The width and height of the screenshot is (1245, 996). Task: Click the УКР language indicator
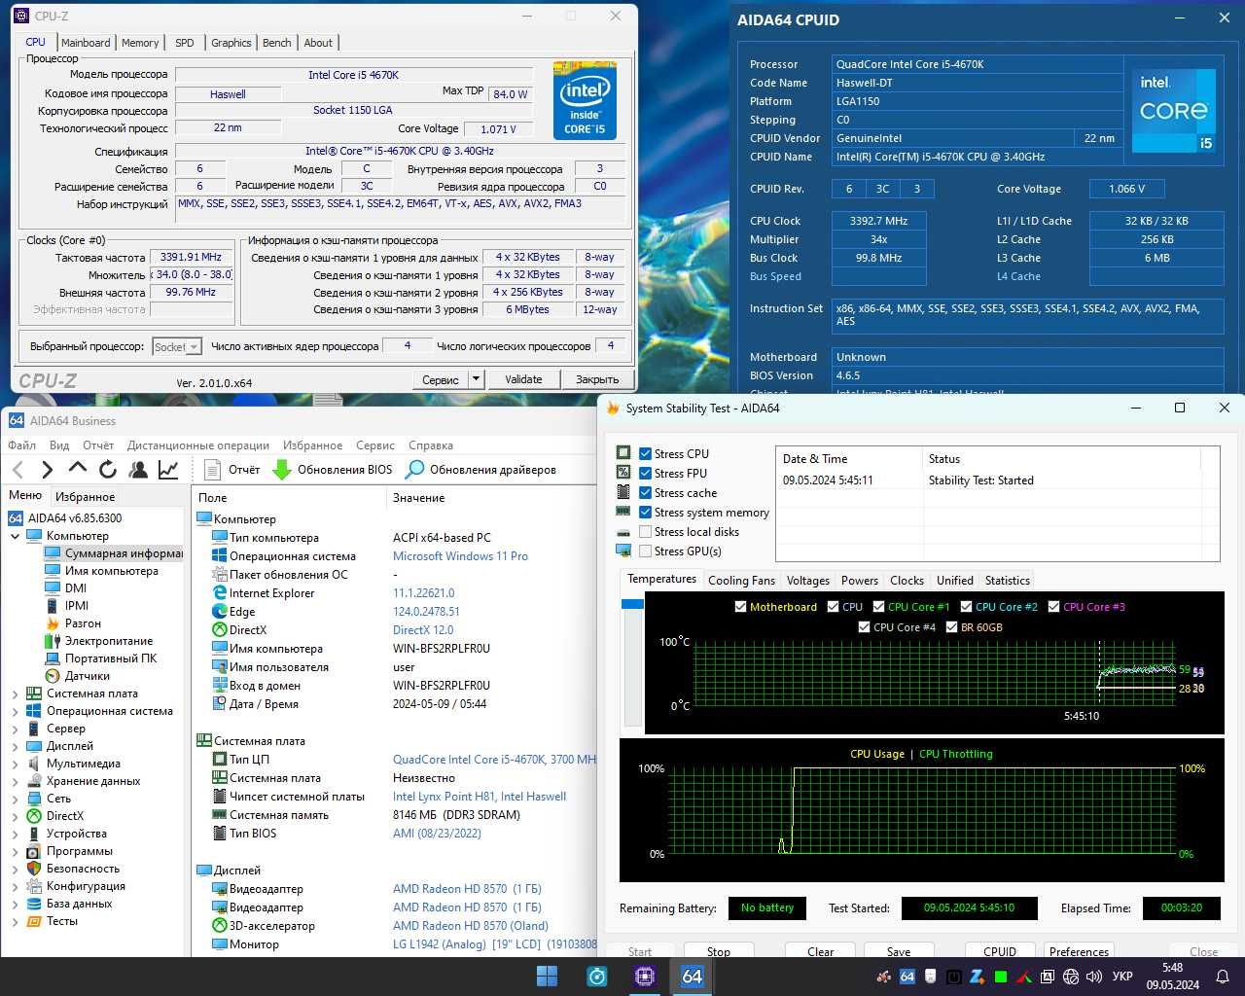point(1121,977)
